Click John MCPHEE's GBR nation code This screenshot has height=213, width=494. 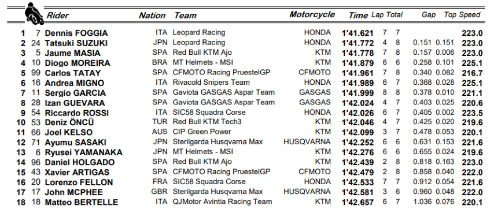(159, 192)
